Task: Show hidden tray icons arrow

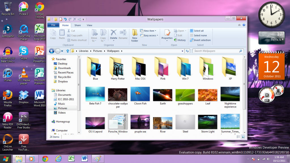Action: (x=248, y=159)
